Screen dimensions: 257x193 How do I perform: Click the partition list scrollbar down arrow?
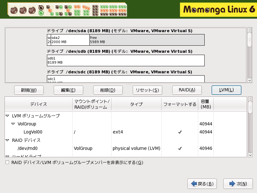(250, 155)
